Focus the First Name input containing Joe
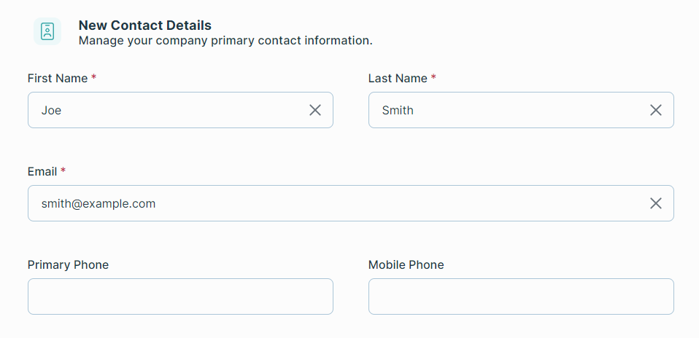The width and height of the screenshot is (699, 338). coord(168,110)
